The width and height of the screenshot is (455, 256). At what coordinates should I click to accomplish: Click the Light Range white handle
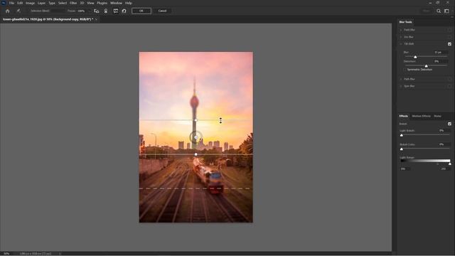click(450, 164)
